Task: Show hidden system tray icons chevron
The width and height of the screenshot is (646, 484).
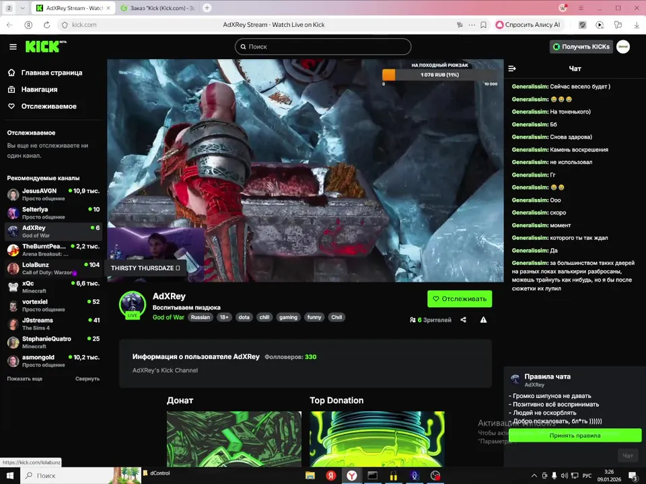Action: pos(534,476)
